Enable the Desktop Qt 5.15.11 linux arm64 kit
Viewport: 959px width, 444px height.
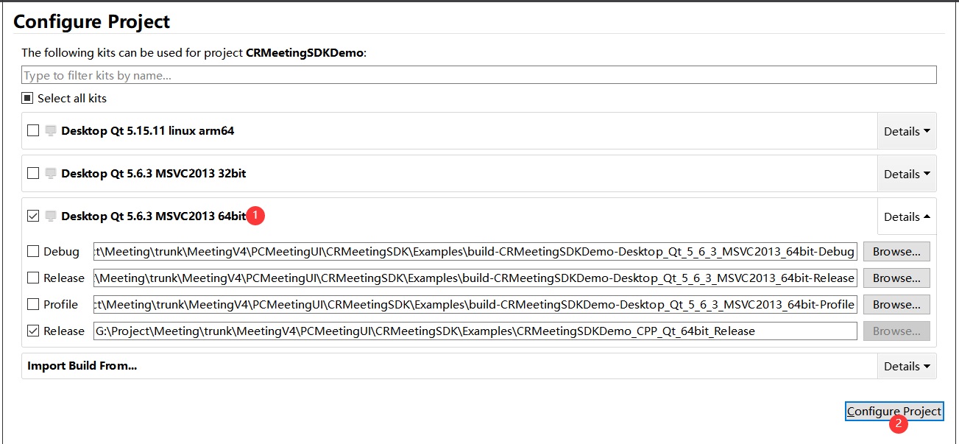coord(33,131)
